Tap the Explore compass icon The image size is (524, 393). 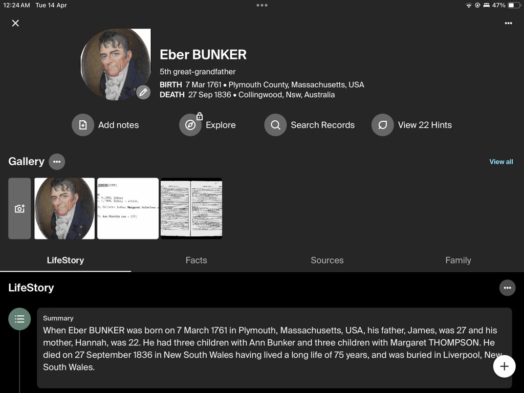(190, 125)
